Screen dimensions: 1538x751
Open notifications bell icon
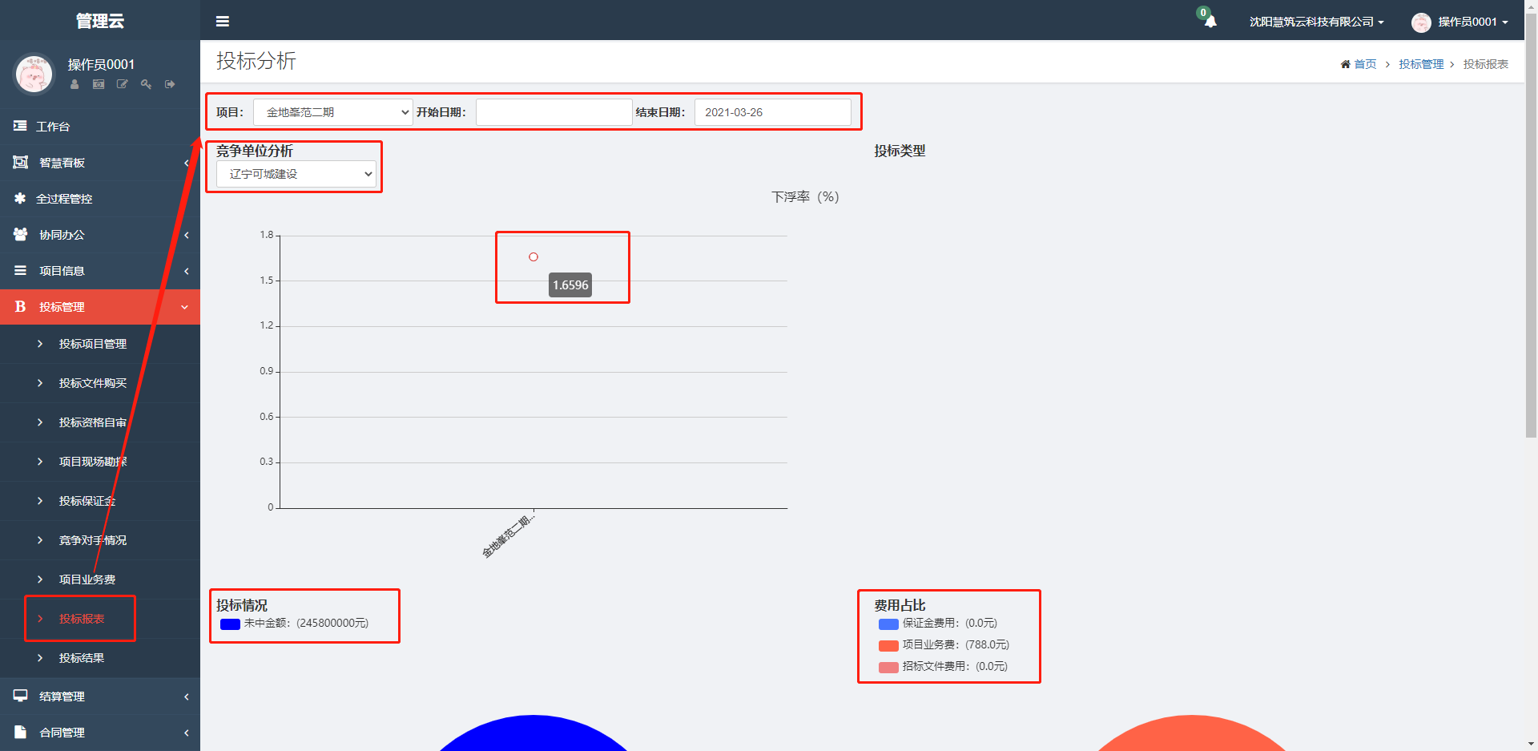(1210, 22)
